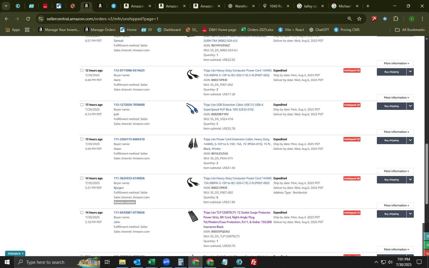Image resolution: width=429 pixels, height=268 pixels.
Task: Open the Chrome profile avatar
Action: tap(411, 19)
